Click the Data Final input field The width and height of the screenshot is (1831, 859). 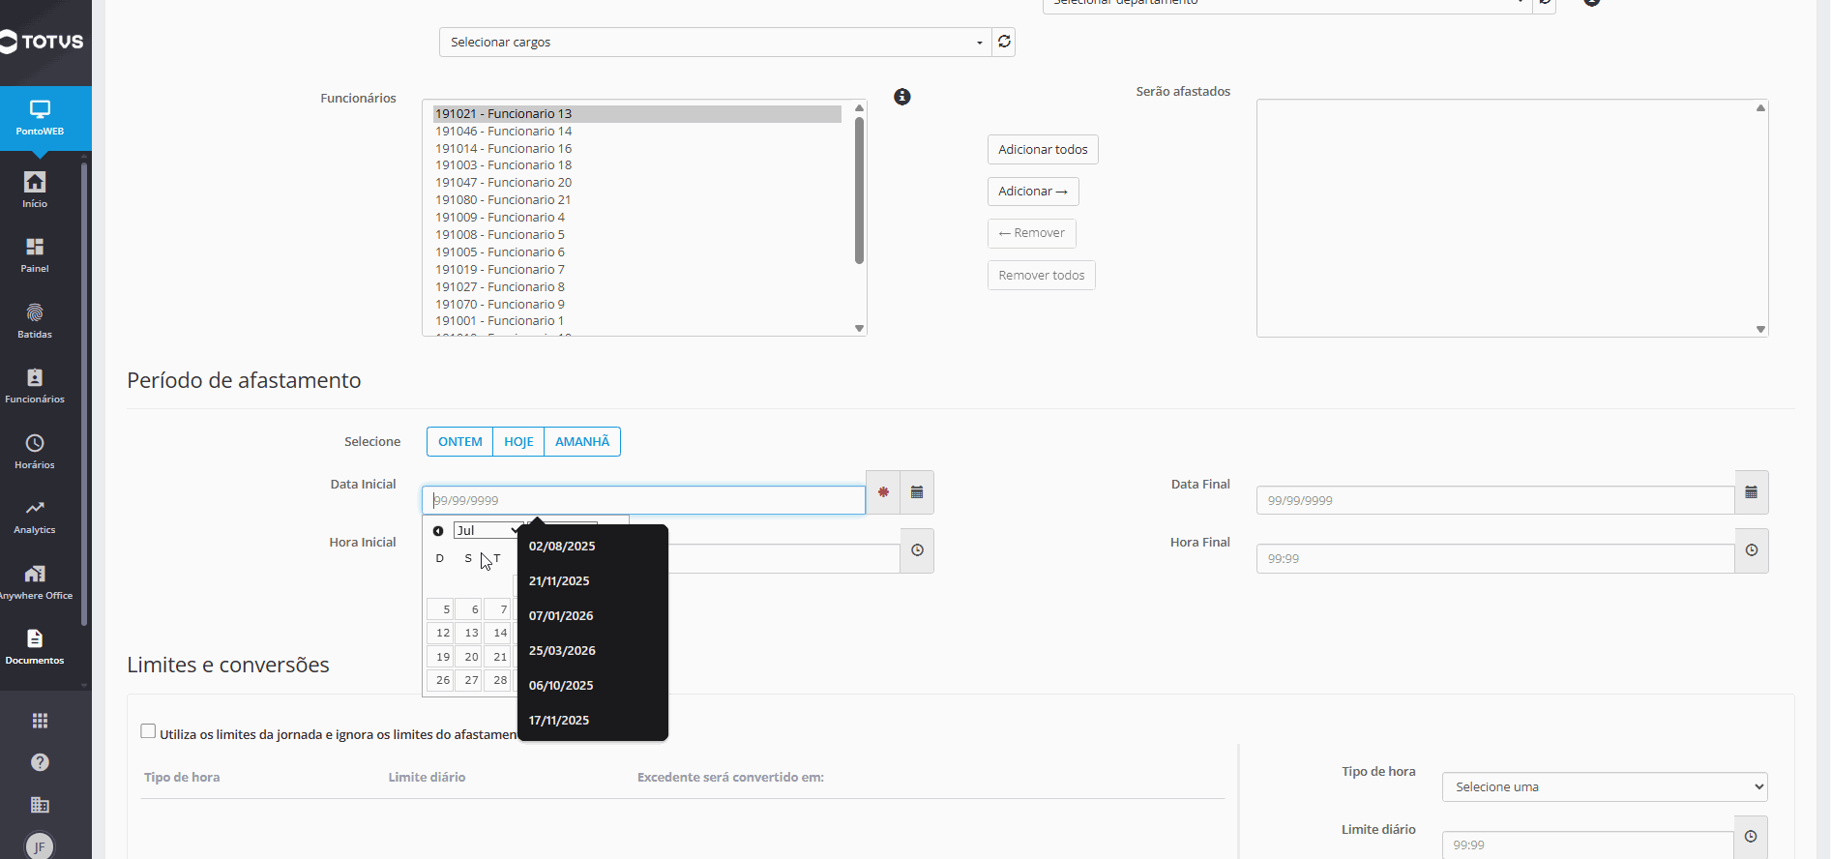(1495, 500)
